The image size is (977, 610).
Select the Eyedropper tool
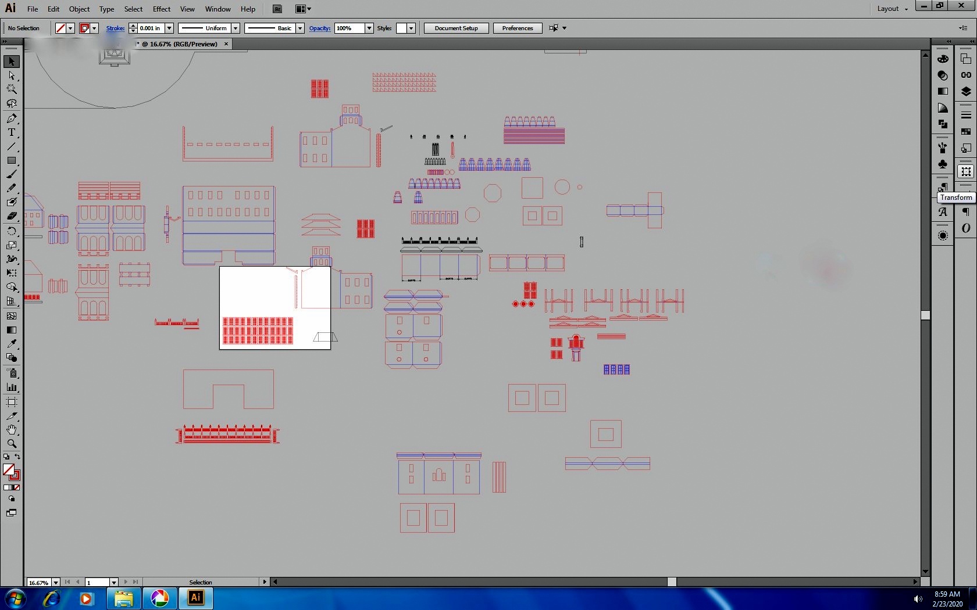pyautogui.click(x=12, y=343)
